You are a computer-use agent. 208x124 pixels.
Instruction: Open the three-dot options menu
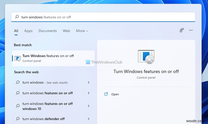(x=191, y=30)
